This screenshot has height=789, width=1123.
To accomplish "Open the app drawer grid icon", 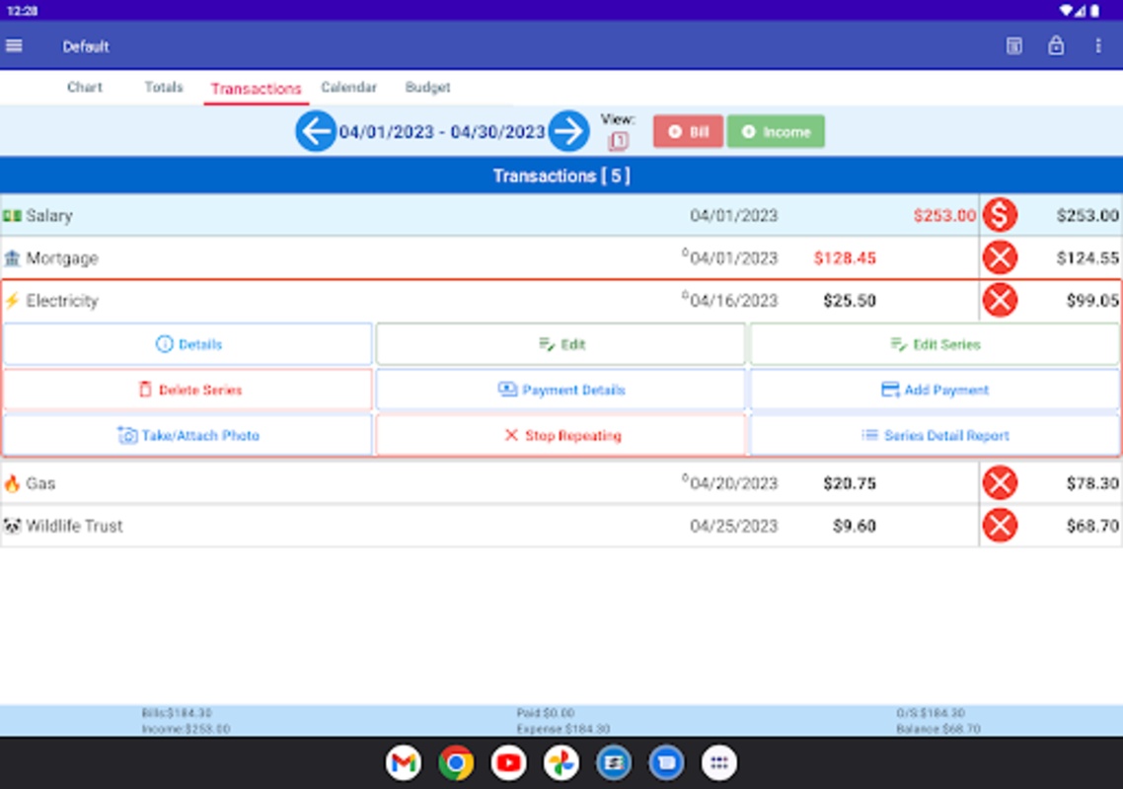I will (x=719, y=763).
